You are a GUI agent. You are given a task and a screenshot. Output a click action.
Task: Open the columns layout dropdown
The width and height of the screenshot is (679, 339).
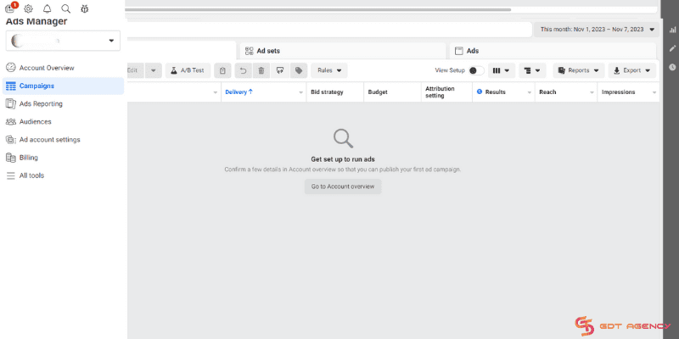coord(502,70)
